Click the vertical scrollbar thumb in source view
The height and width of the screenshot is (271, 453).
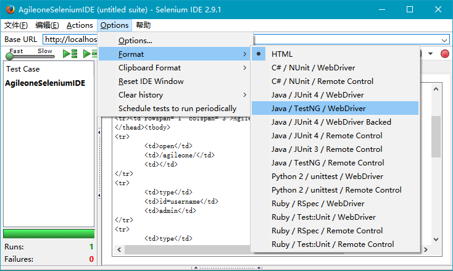[x=436, y=136]
